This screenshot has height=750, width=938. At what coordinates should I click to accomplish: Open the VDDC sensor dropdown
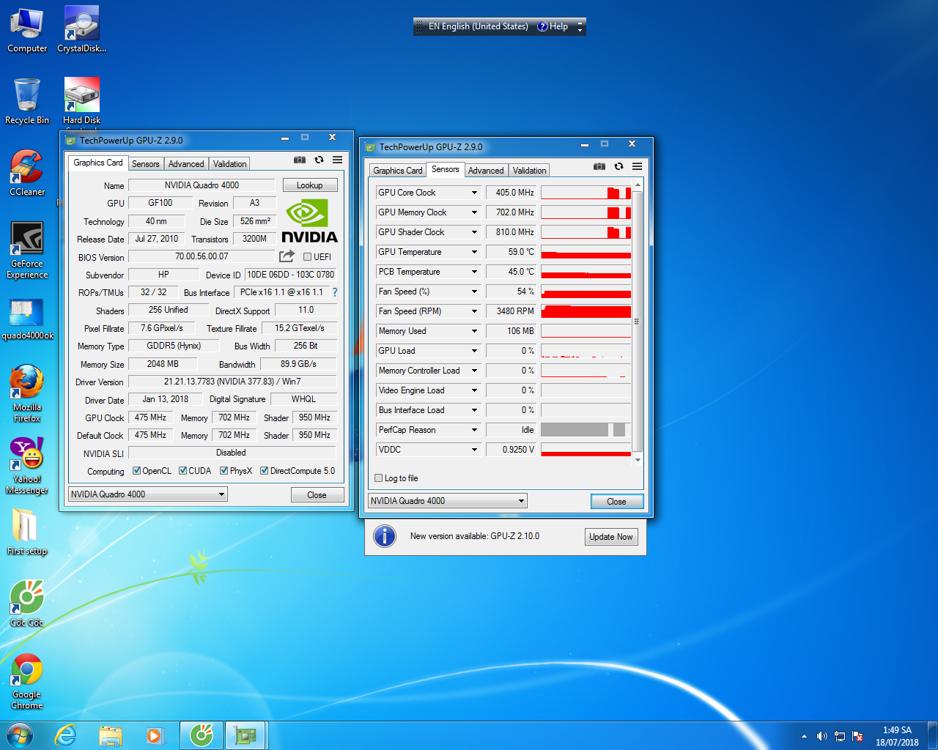click(474, 450)
